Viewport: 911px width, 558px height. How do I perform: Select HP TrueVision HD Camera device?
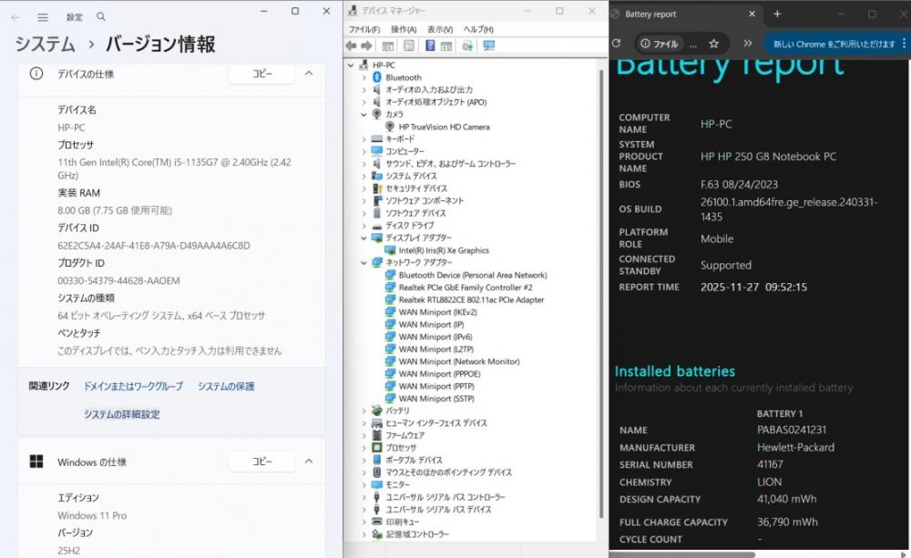tap(444, 127)
